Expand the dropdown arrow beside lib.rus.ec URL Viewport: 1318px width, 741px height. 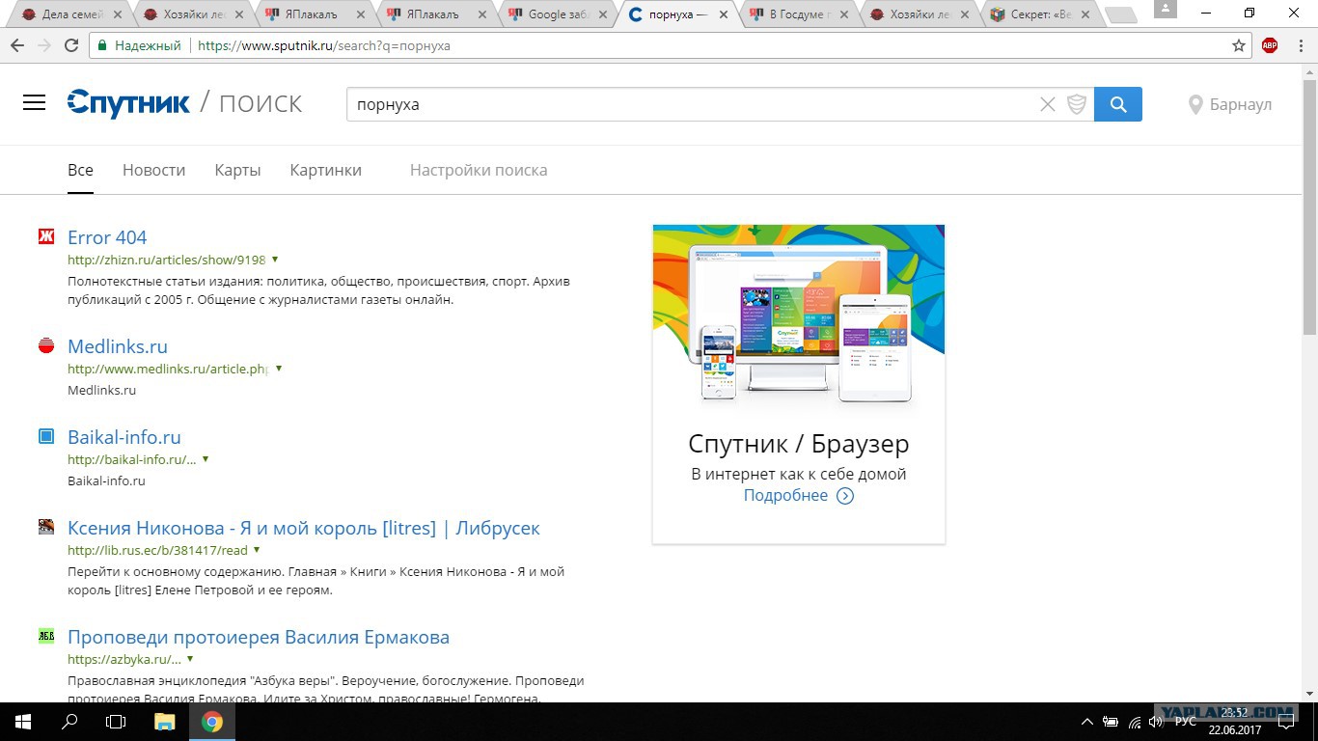tap(257, 550)
